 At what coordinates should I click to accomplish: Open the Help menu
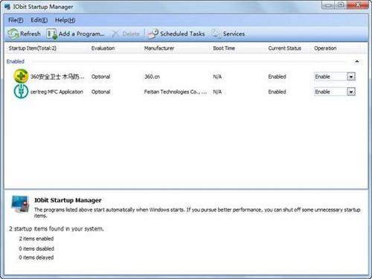tap(65, 20)
